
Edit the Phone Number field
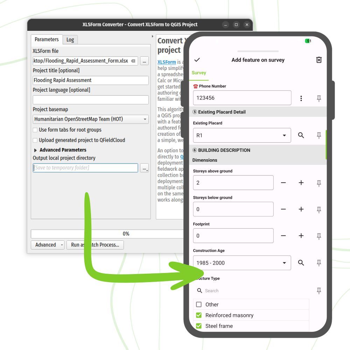(x=242, y=98)
